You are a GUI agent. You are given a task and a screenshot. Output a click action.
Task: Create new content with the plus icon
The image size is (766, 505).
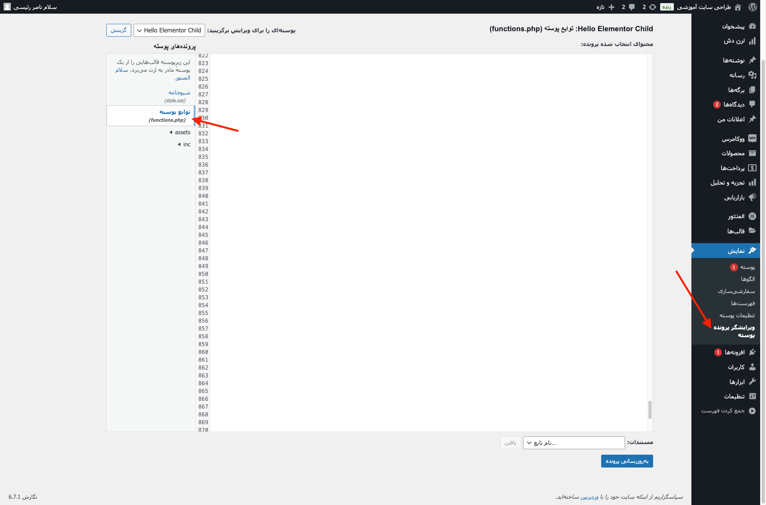[x=611, y=7]
